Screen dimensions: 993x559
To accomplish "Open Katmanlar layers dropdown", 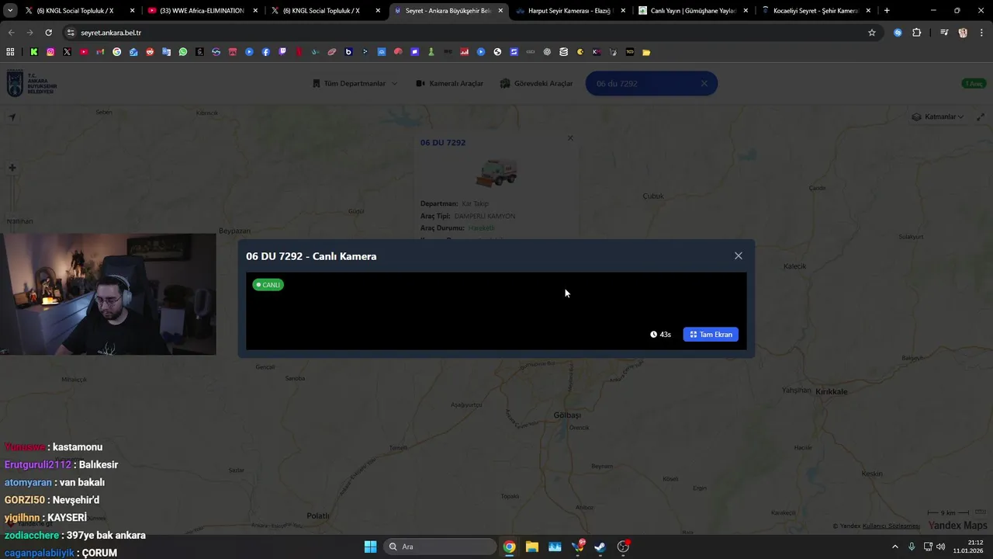I will (x=937, y=116).
